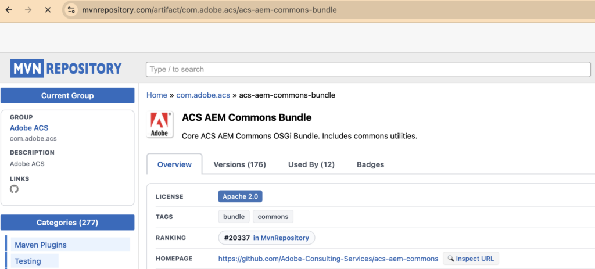The width and height of the screenshot is (595, 269).
Task: Click the Adobe logo thumbnail
Action: coord(159,124)
